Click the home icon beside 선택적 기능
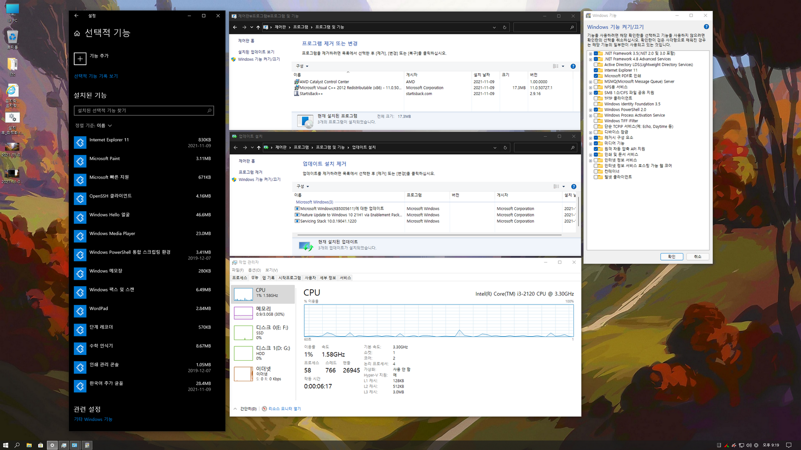 click(x=77, y=33)
